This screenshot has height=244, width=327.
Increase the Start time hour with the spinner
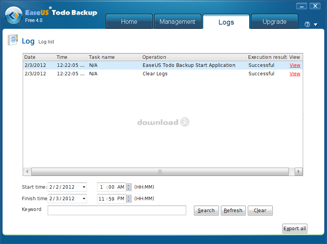click(128, 186)
